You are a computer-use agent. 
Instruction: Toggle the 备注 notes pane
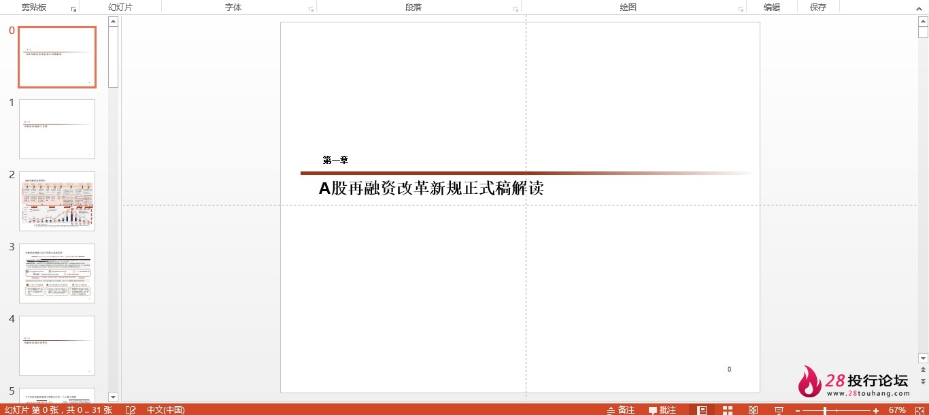(621, 410)
